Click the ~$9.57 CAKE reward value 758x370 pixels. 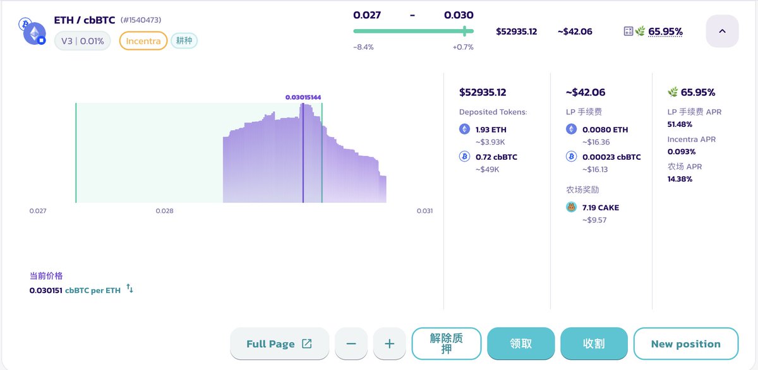pos(594,220)
